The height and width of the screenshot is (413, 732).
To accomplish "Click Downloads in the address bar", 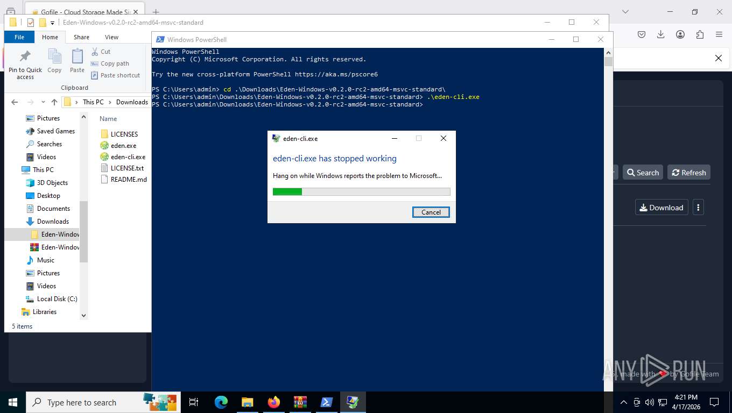I will click(132, 102).
